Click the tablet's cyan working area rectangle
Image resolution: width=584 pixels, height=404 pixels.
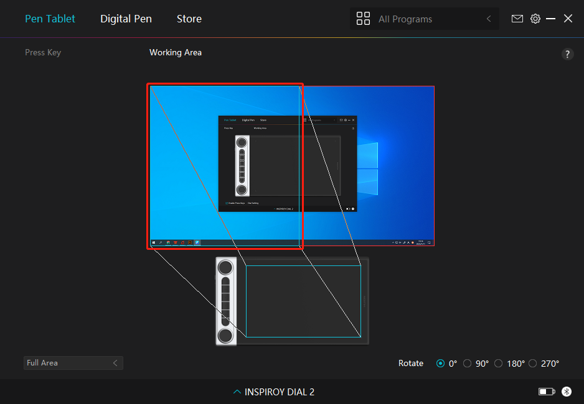point(303,301)
